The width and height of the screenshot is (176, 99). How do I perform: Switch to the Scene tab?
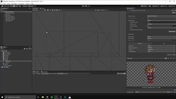tap(35, 9)
